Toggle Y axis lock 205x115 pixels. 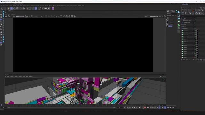(x=30, y=9)
